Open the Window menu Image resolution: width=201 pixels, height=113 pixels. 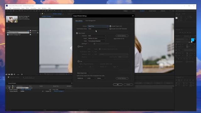point(44,8)
